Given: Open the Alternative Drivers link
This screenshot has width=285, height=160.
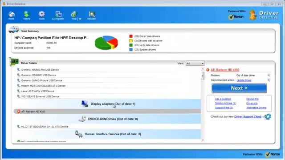Looking at the screenshot, I should coord(256,108).
